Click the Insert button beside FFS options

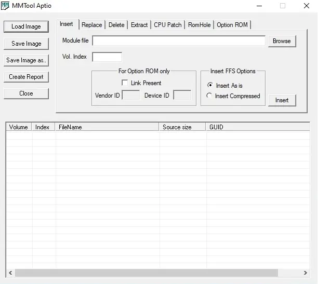(282, 100)
